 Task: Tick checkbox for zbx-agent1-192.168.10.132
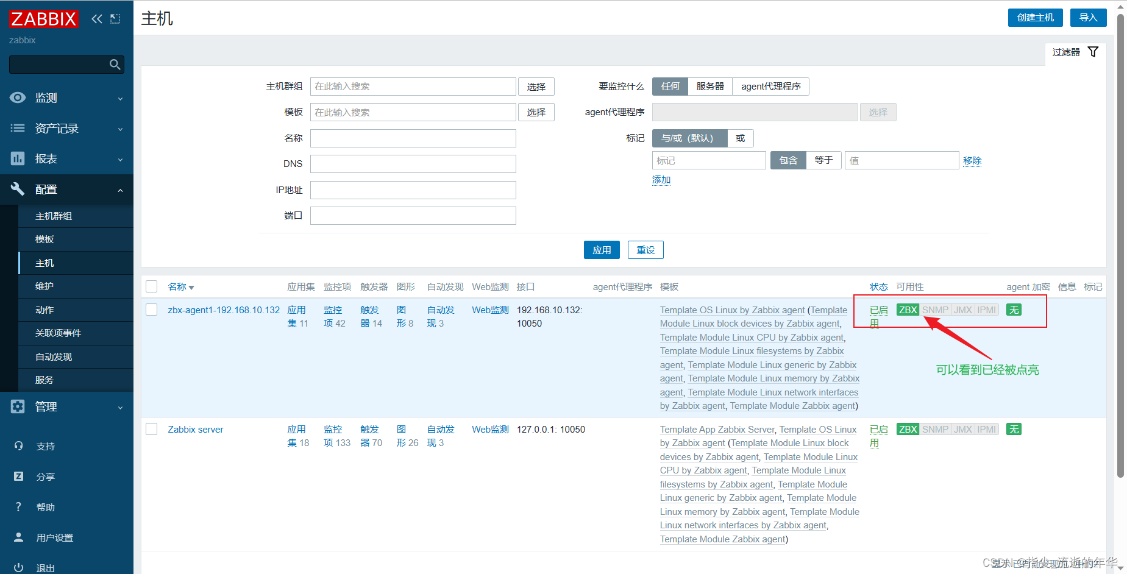point(152,310)
